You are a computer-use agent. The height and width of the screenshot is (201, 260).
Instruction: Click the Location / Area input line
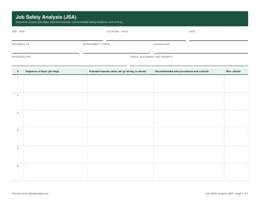[x=146, y=37]
